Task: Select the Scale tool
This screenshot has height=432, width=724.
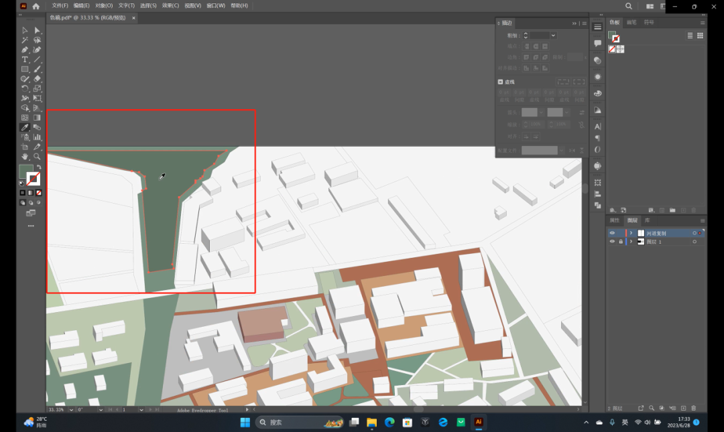Action: pyautogui.click(x=38, y=88)
